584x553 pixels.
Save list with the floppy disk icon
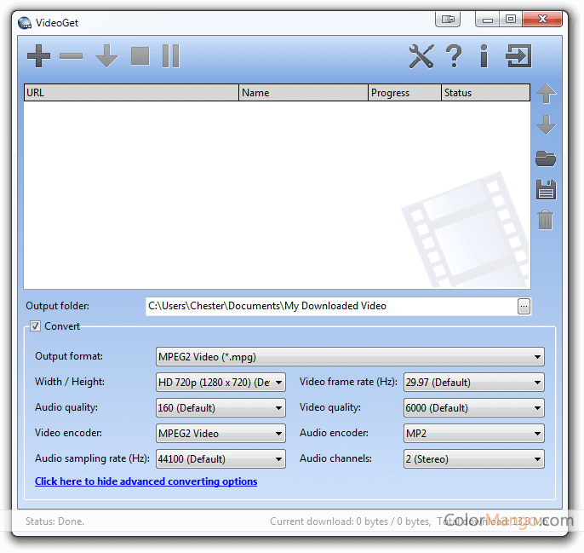tap(546, 190)
